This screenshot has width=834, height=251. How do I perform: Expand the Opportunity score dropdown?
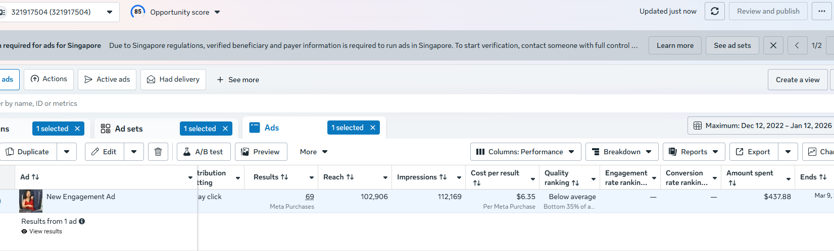click(217, 12)
